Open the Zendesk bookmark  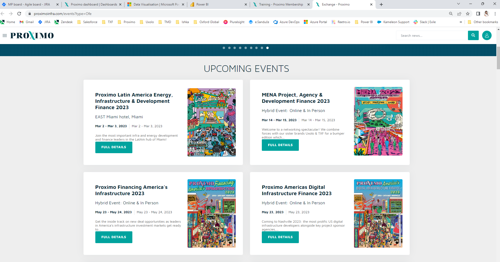pos(64,22)
